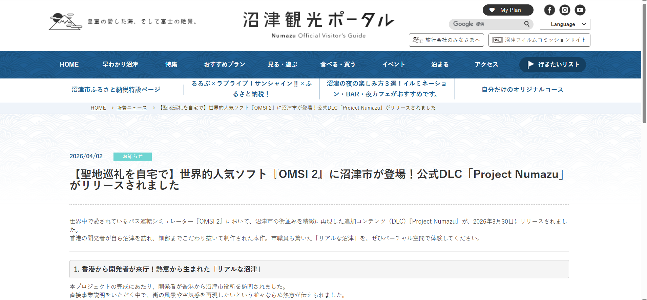The image size is (647, 300).
Task: Visit 沼津フィルムコミッションサイト link
Action: coord(539,40)
